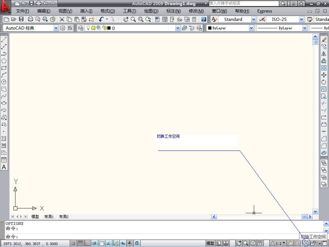Click the keyword search input field

point(244,3)
